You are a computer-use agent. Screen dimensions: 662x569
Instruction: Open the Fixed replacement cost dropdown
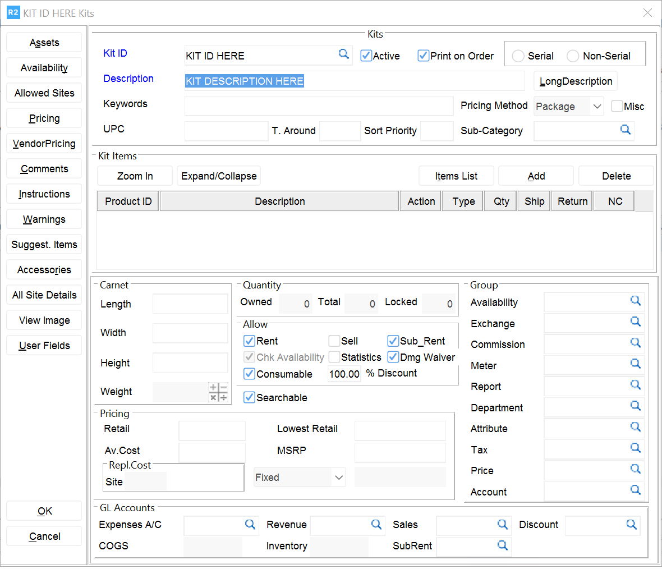(338, 478)
